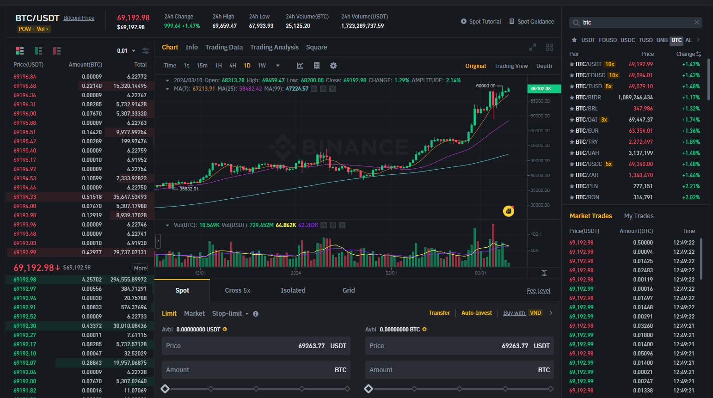713x398 pixels.
Task: Favorite the BTC/FDUSD pair star
Action: (572, 75)
